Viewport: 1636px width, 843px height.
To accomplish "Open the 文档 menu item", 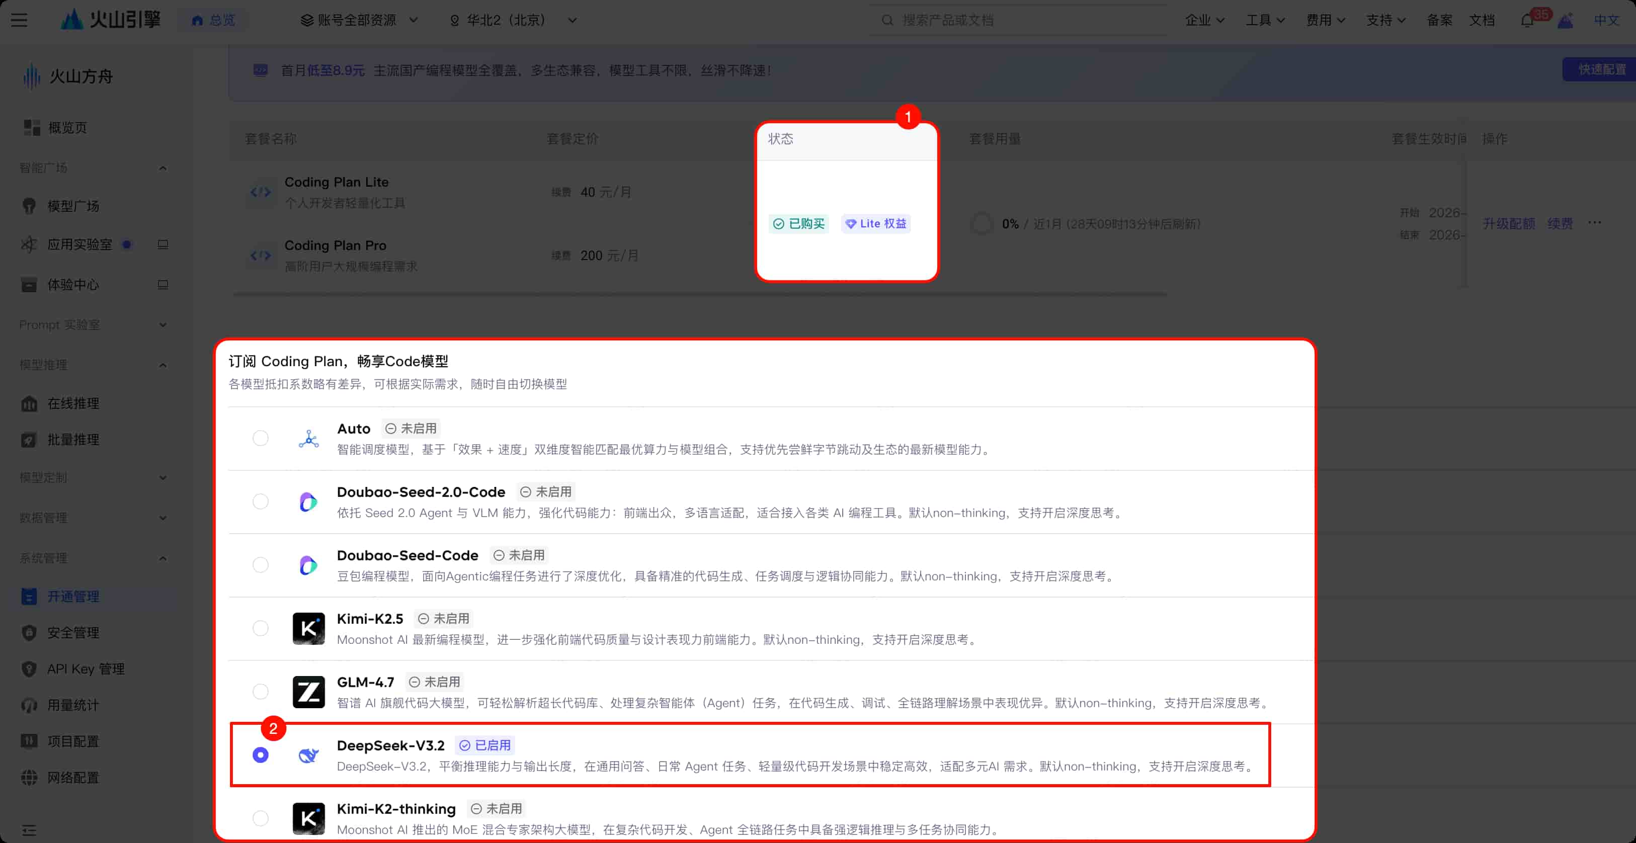I will [x=1483, y=20].
